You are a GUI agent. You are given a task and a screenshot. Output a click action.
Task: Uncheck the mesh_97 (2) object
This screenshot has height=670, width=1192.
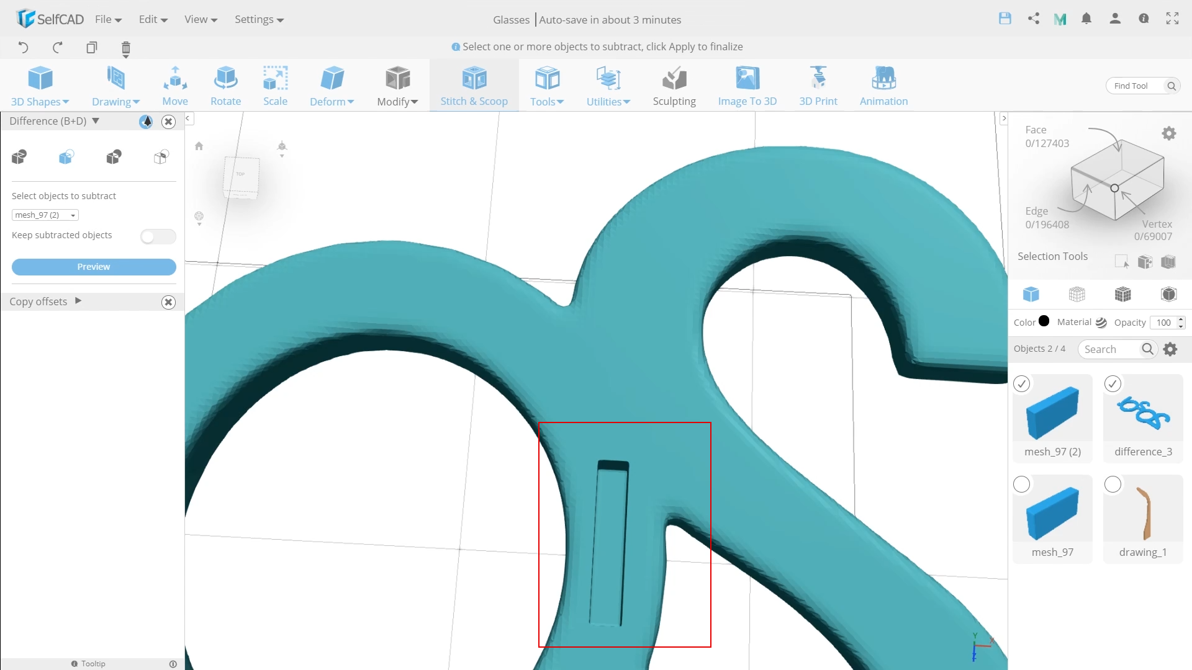[1021, 384]
